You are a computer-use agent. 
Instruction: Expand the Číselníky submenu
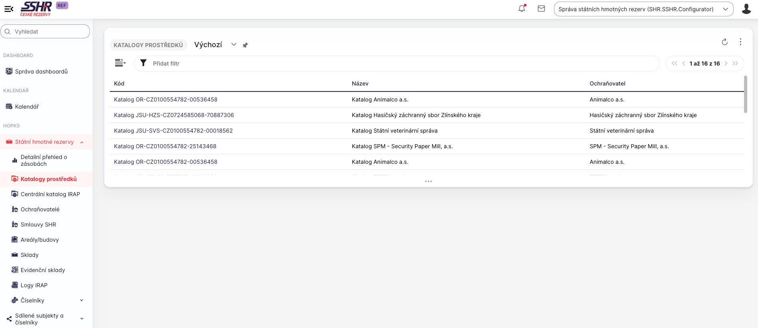pyautogui.click(x=81, y=300)
